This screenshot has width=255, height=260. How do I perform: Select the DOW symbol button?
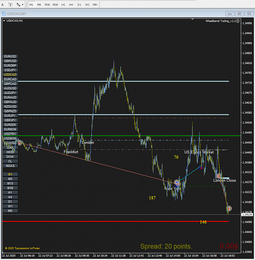[10, 157]
